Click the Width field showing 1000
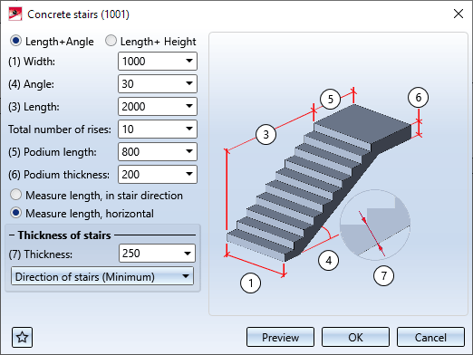The width and height of the screenshot is (473, 355). [x=158, y=62]
